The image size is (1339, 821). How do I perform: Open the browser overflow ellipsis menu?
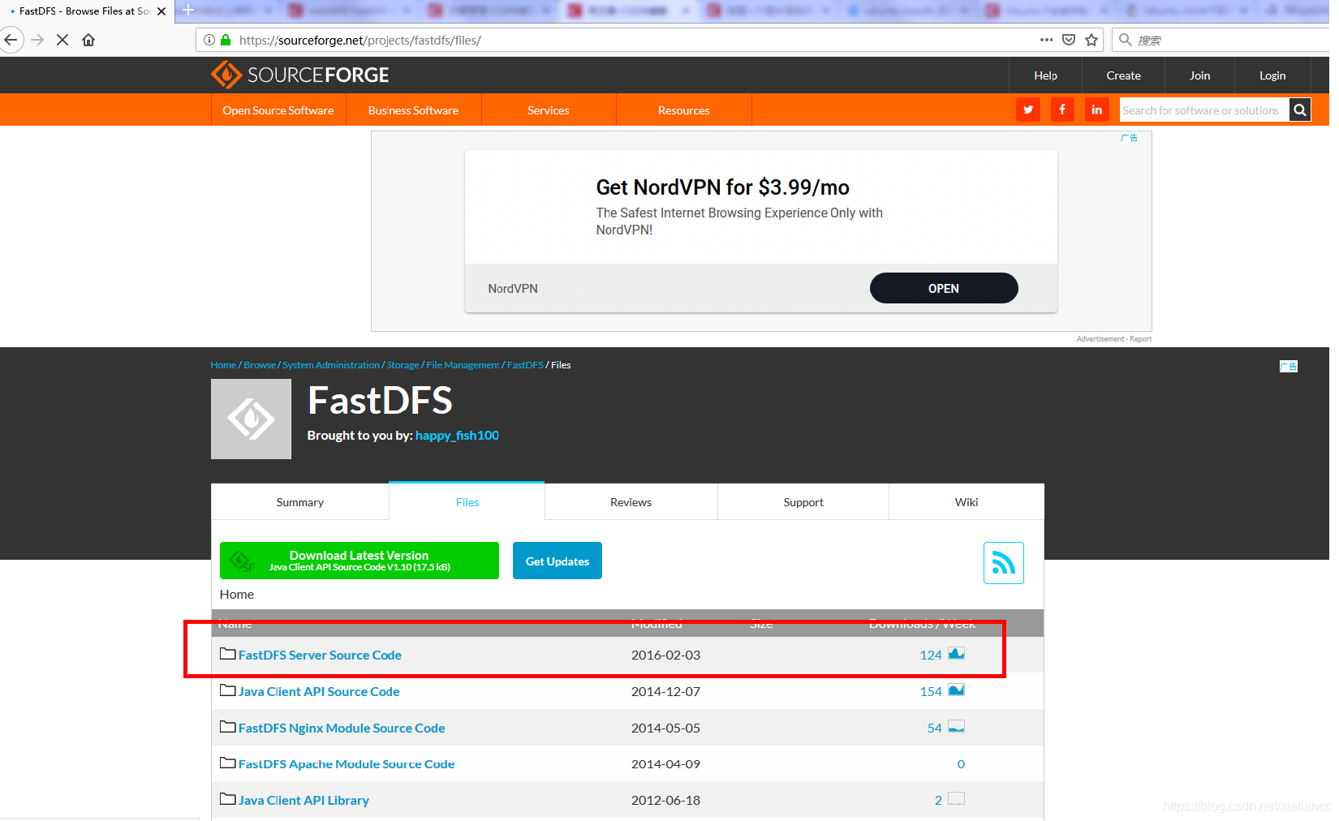pos(1046,39)
